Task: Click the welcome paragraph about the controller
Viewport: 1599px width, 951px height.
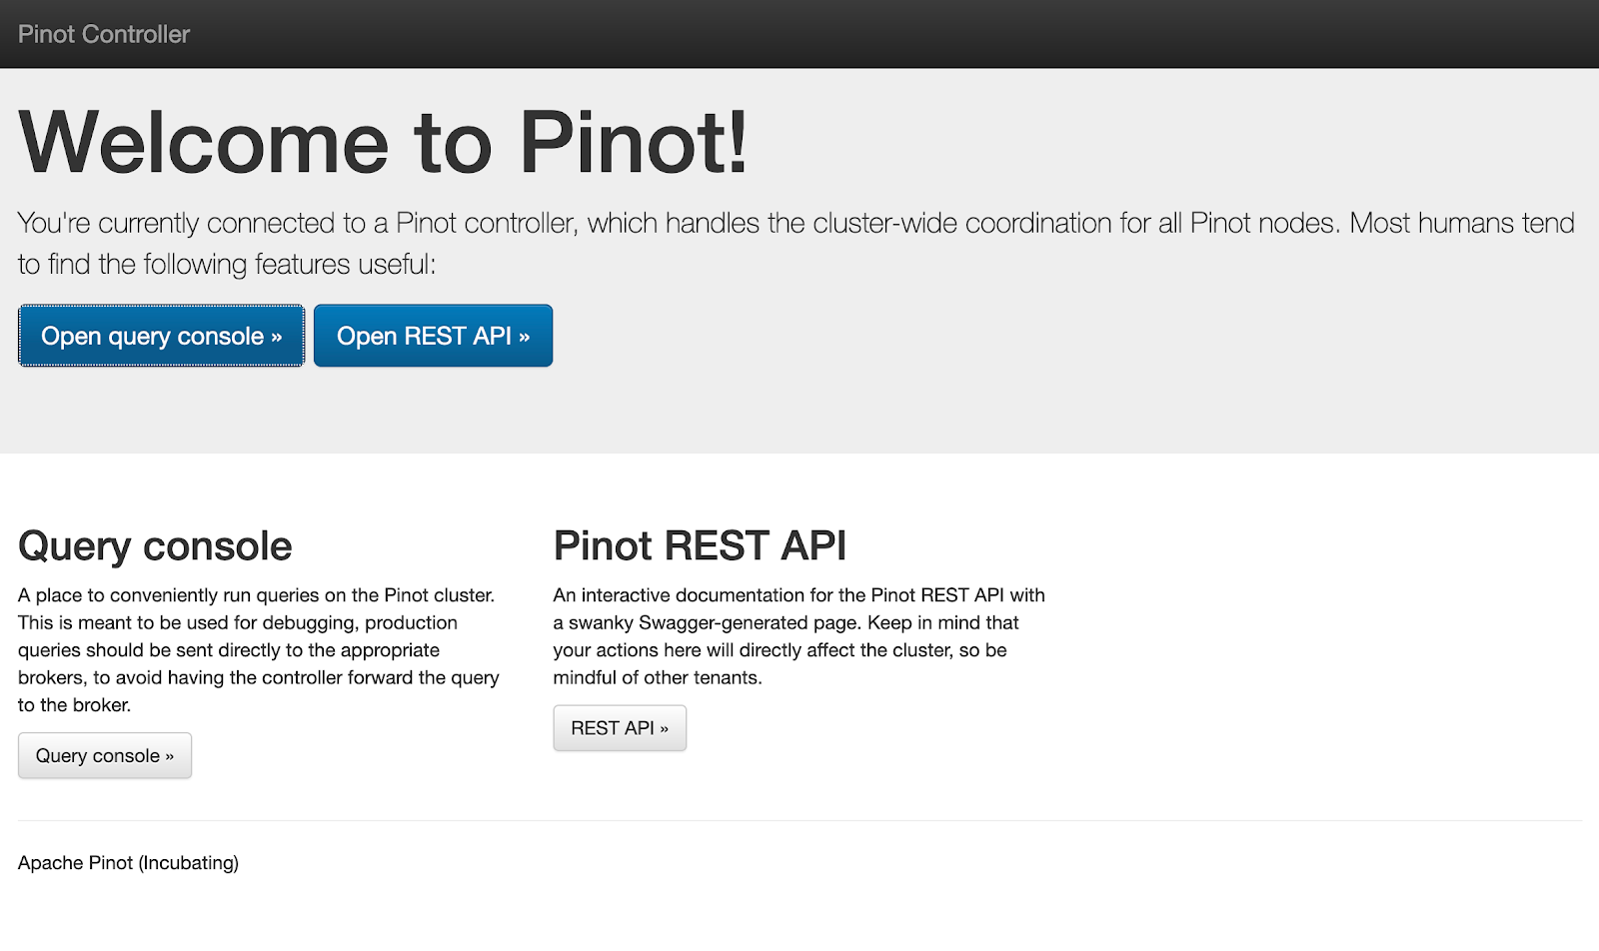Action: (790, 243)
